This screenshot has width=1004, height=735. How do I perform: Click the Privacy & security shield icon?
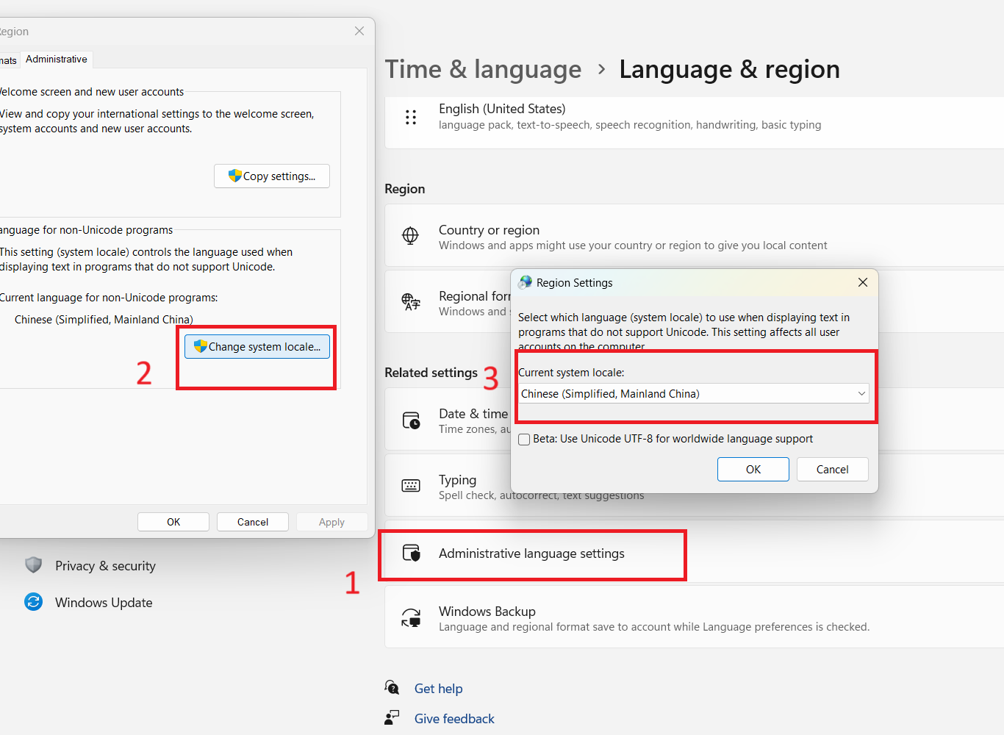tap(34, 565)
